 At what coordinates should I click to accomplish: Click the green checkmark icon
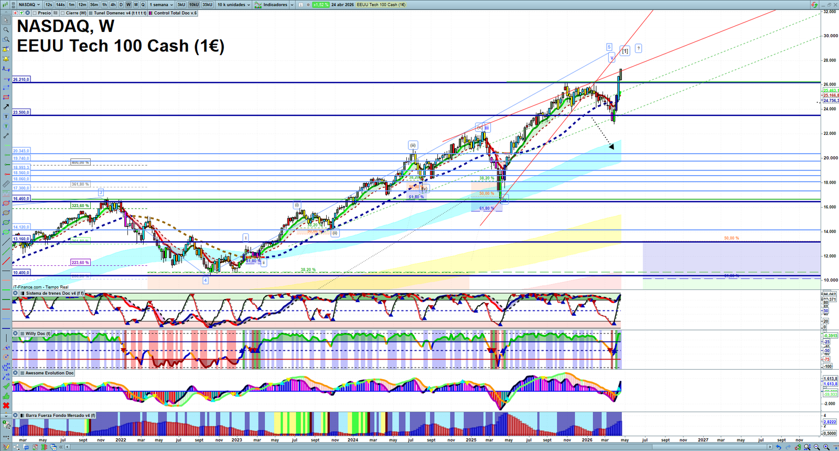[x=6, y=386]
